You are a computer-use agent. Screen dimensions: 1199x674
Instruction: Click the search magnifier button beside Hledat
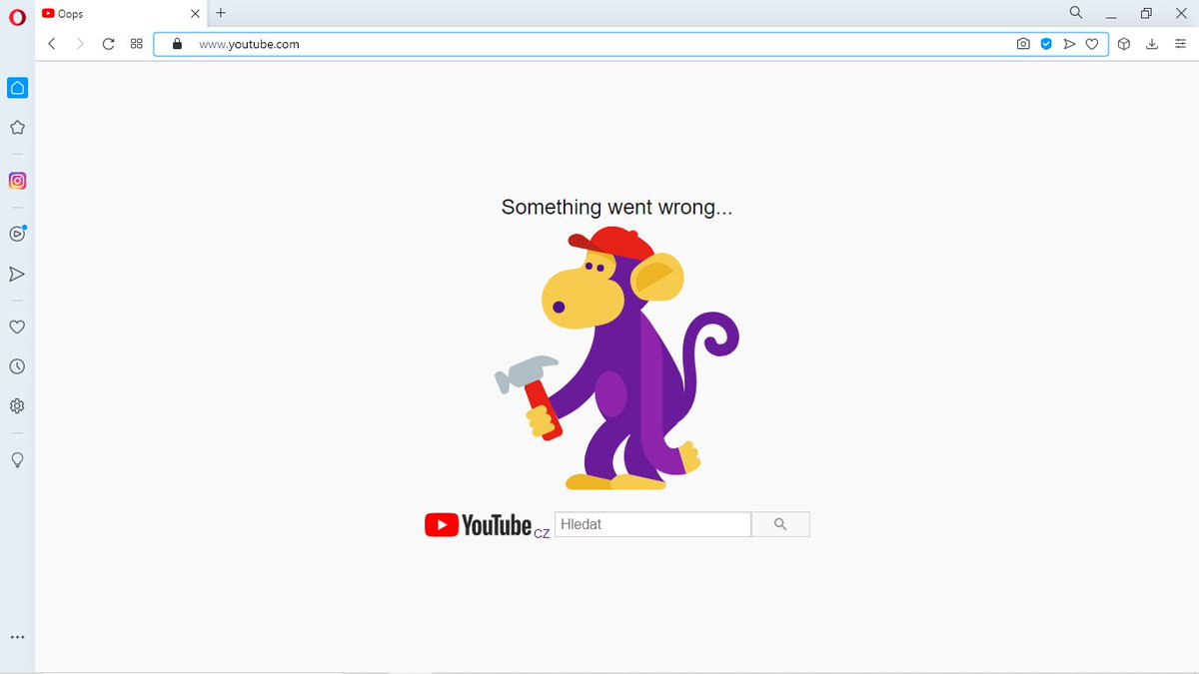coord(780,524)
